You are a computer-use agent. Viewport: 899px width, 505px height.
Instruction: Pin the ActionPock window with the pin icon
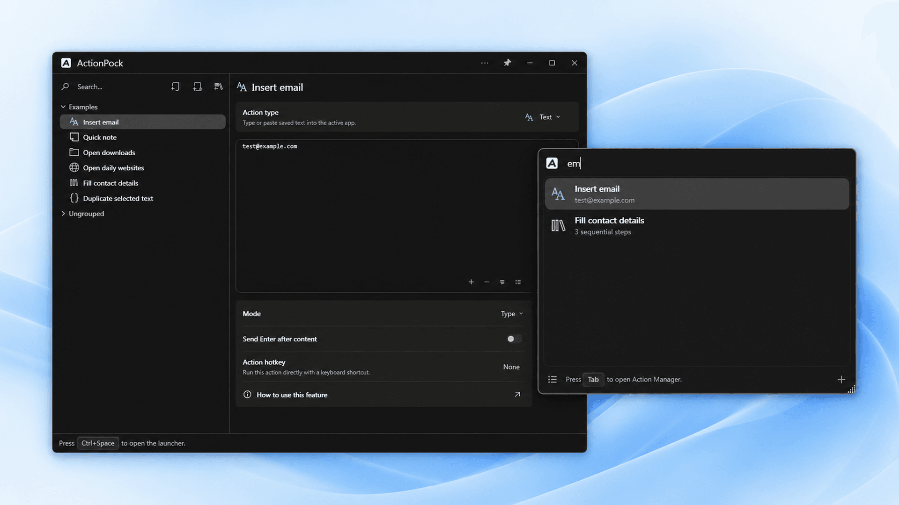click(507, 63)
